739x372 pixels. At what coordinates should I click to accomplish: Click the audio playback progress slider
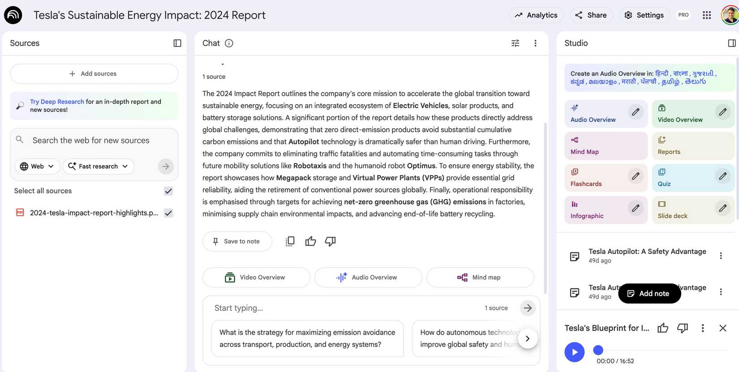pyautogui.click(x=663, y=350)
